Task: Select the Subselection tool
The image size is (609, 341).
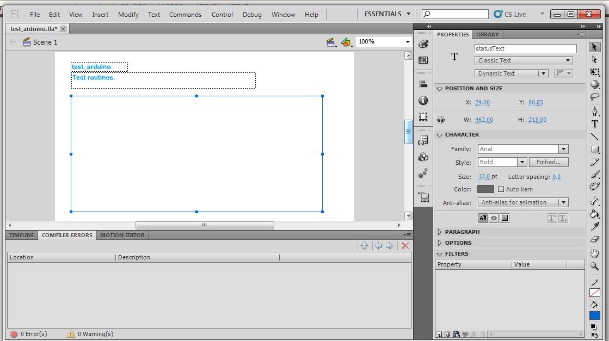Action: tap(594, 59)
